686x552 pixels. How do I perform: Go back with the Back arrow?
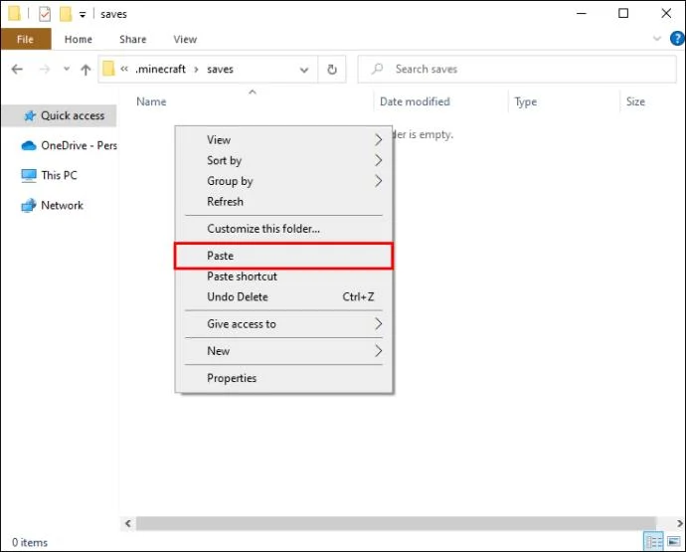tap(17, 70)
